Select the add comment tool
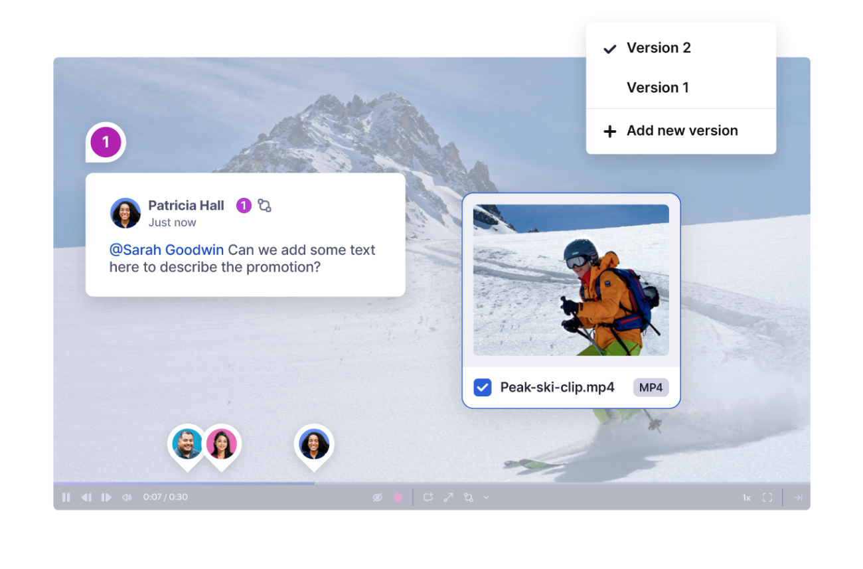This screenshot has width=863, height=569. pos(428,497)
